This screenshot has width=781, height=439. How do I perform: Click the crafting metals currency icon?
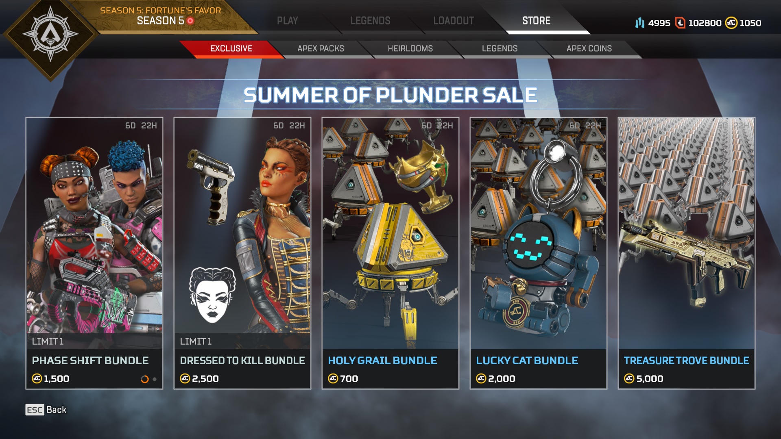[640, 23]
